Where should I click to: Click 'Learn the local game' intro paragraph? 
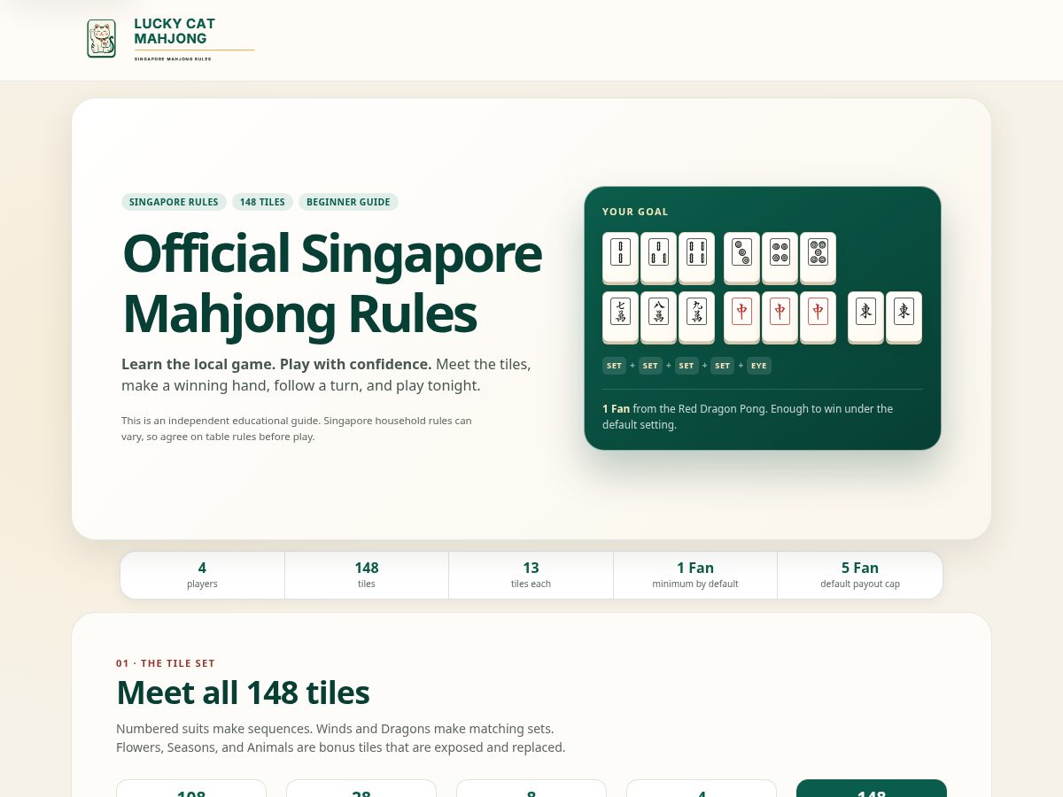point(328,375)
